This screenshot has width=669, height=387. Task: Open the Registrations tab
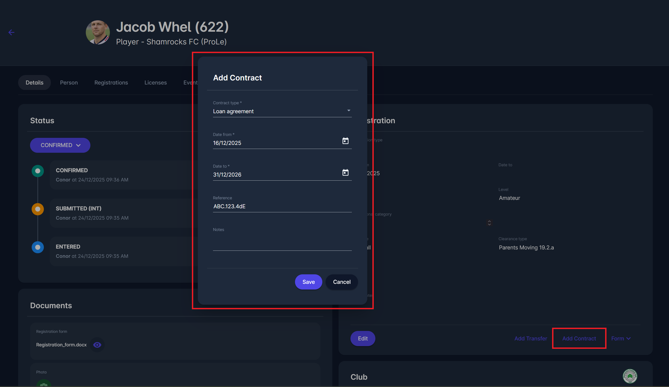(x=111, y=83)
